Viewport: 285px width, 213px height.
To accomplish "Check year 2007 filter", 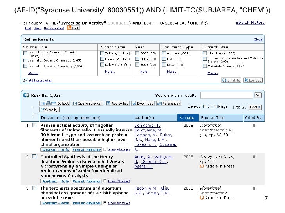I will point(137,59).
